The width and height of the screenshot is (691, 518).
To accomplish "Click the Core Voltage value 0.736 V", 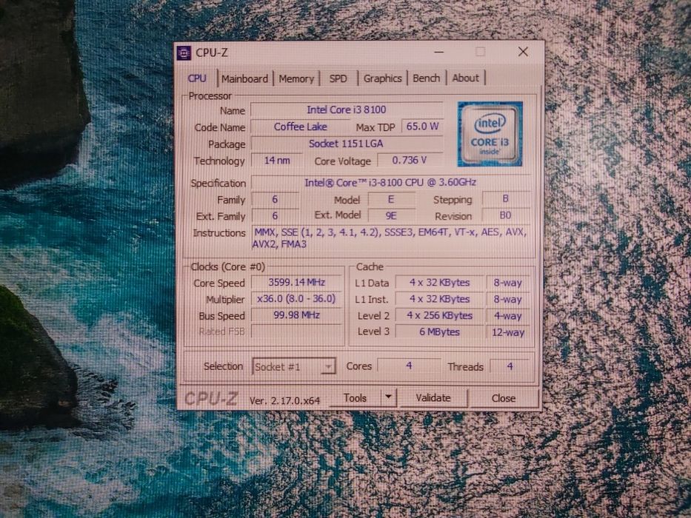I will point(410,160).
